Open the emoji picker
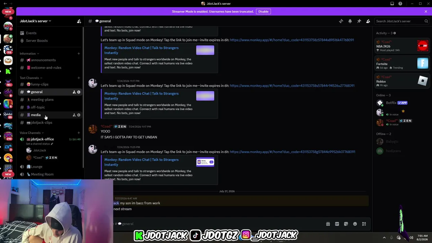This screenshot has width=432, height=243. pos(355,224)
